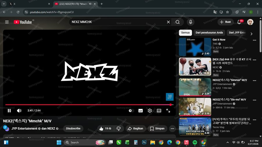Viewport: 262px width, 147px height.
Task: Open the JYP Entertainment channel link
Action: click(x=24, y=128)
